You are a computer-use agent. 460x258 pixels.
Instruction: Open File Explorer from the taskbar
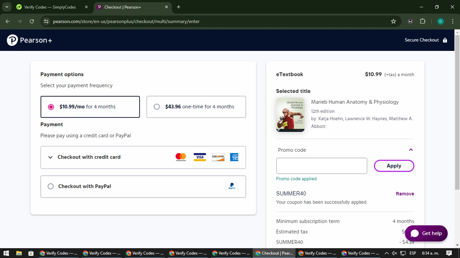(19, 253)
